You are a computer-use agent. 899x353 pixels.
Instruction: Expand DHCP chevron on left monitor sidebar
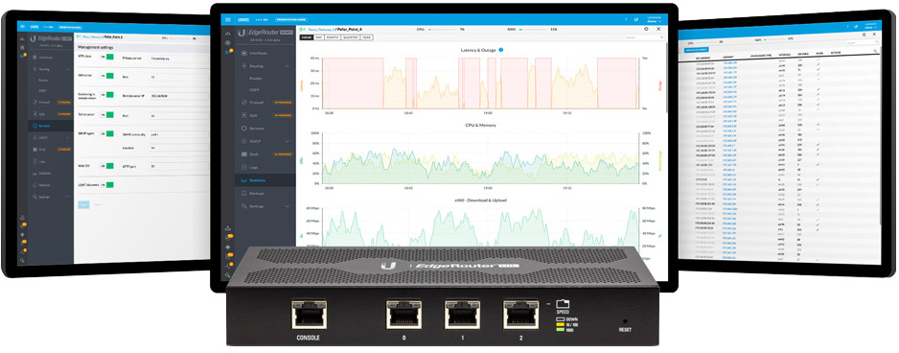(x=67, y=138)
